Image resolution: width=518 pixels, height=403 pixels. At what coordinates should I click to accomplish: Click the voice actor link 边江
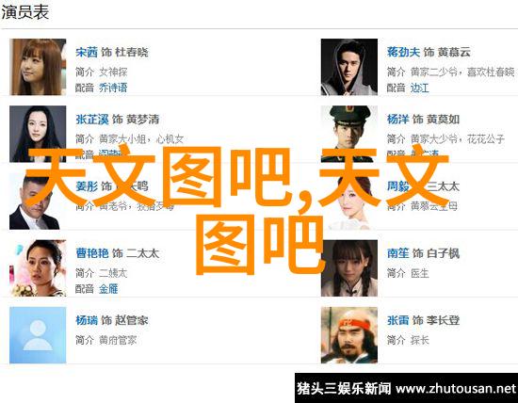point(419,88)
